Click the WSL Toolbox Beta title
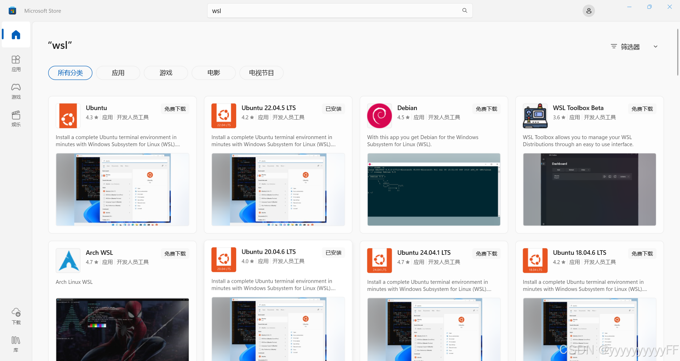Viewport: 680px width, 361px height. coord(578,108)
